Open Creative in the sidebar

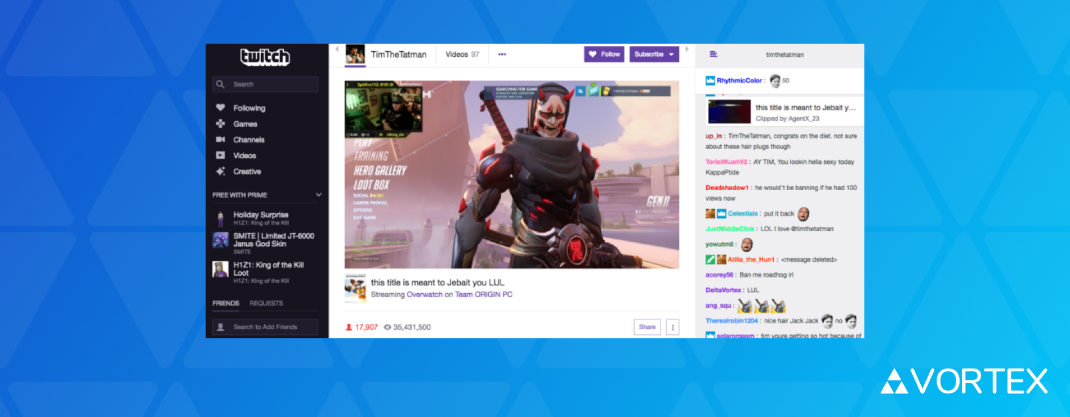click(x=247, y=172)
